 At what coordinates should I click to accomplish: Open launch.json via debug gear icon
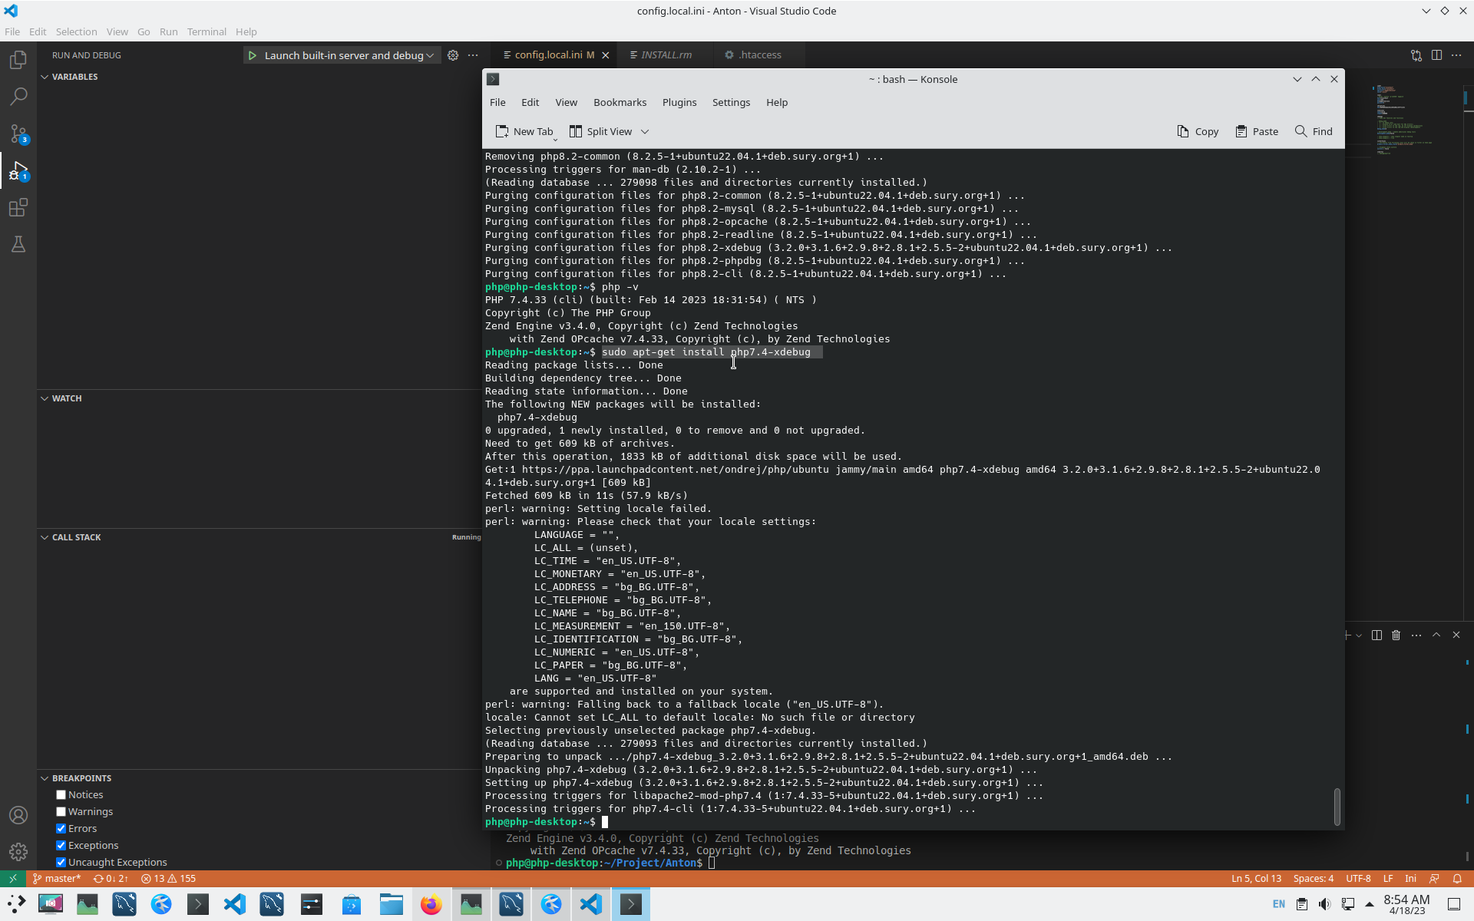(453, 55)
